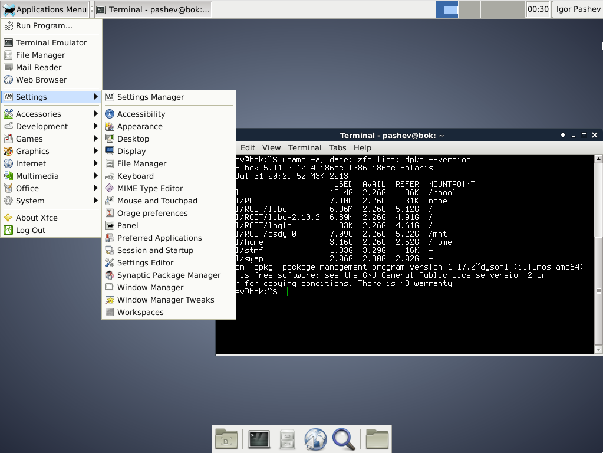Viewport: 603px width, 453px height.
Task: Switch to the first workspace in pager
Action: click(447, 9)
